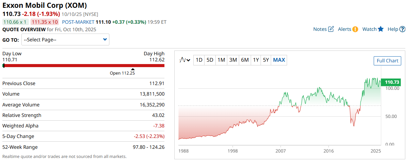407x161 pixels.
Task: Select the 1M chart period
Action: (221, 60)
